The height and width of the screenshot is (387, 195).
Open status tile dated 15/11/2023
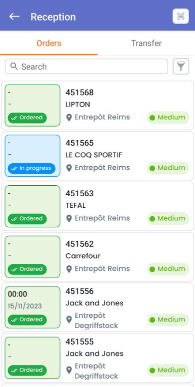click(x=32, y=307)
